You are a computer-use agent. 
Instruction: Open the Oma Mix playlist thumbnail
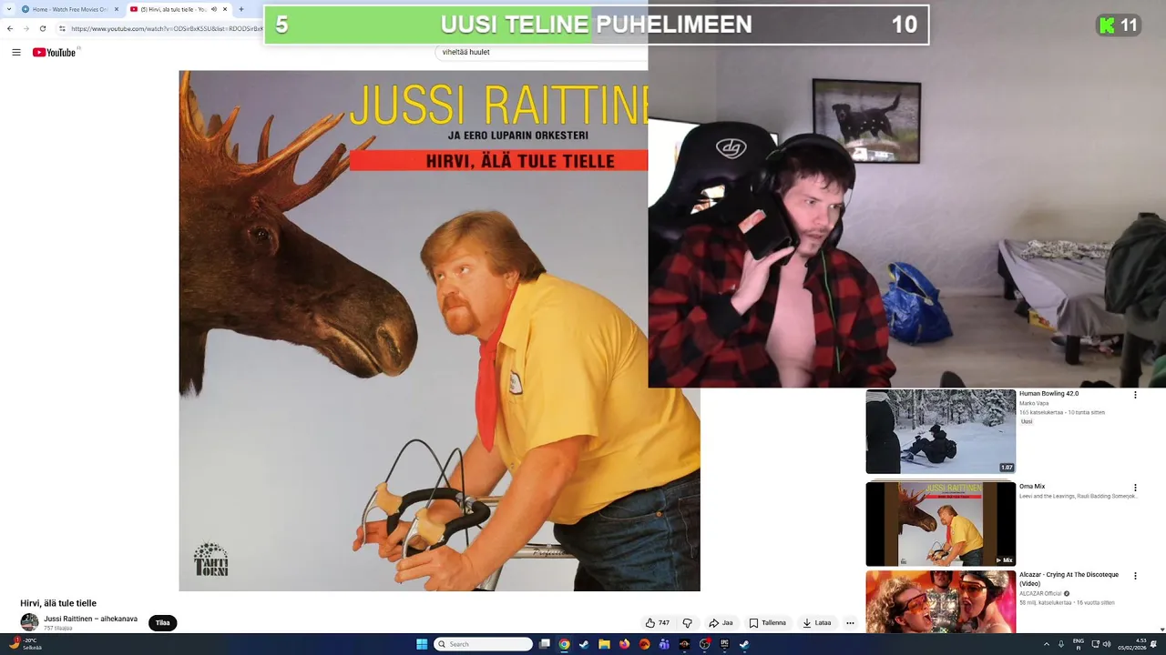coord(940,524)
